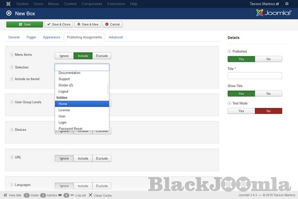Pick Documentation in the menu items list
Image resolution: width=298 pixels, height=199 pixels.
81,73
